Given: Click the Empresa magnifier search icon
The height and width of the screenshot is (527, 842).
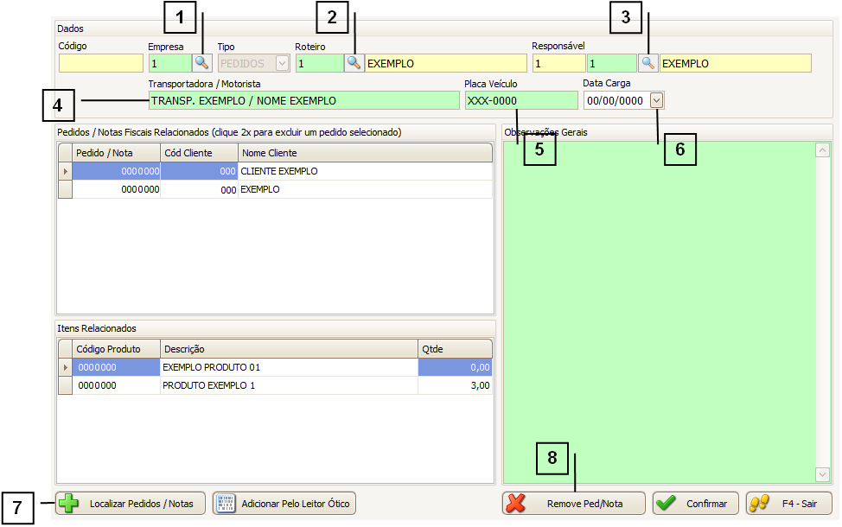Looking at the screenshot, I should [x=201, y=63].
